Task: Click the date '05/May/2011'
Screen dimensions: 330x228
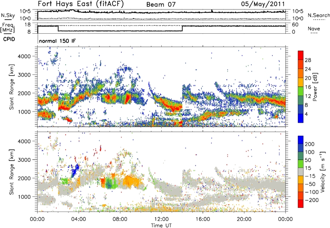Action: pyautogui.click(x=263, y=4)
